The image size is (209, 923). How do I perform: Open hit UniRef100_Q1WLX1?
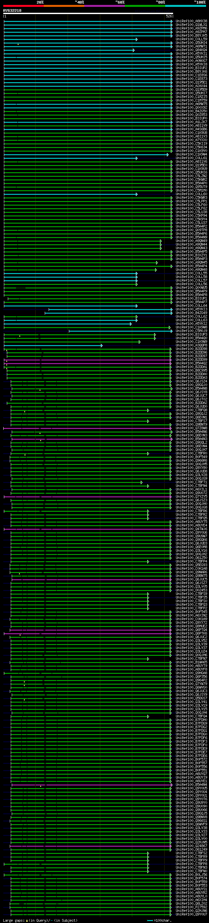[x=191, y=25]
